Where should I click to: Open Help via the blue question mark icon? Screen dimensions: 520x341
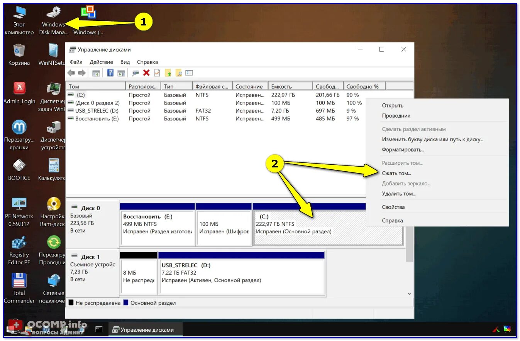[110, 73]
